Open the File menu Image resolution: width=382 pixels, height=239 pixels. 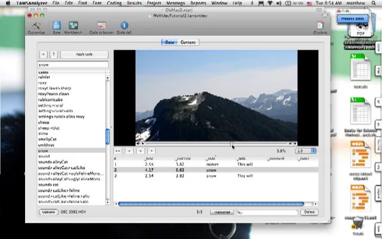pos(56,3)
